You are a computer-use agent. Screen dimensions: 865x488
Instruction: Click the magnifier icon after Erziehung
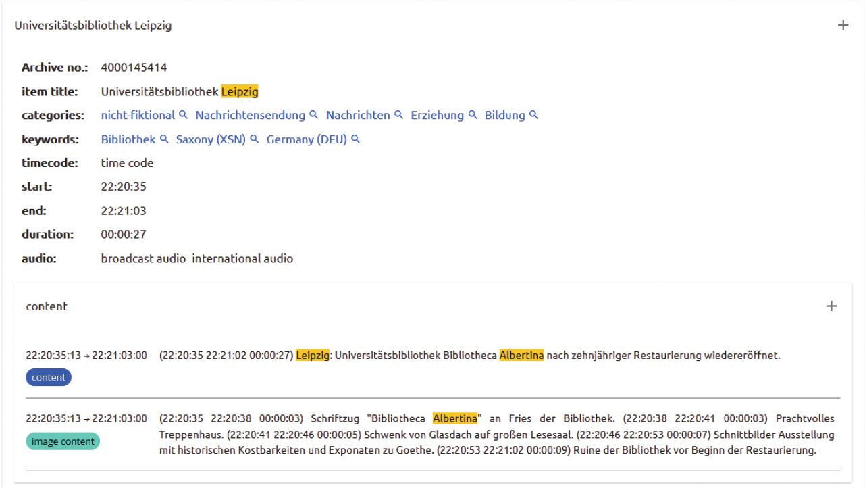473,115
